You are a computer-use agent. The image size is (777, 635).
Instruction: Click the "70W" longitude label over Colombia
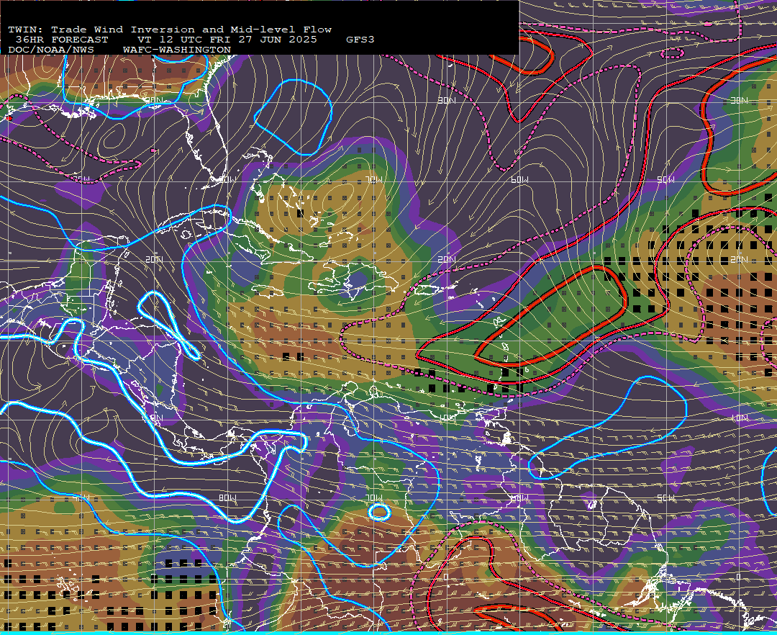pyautogui.click(x=374, y=497)
